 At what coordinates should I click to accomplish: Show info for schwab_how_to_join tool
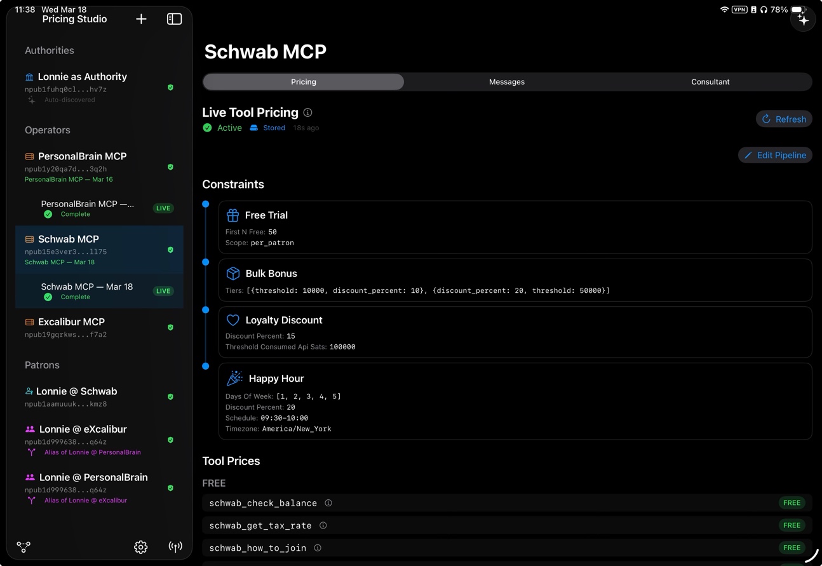pos(318,548)
